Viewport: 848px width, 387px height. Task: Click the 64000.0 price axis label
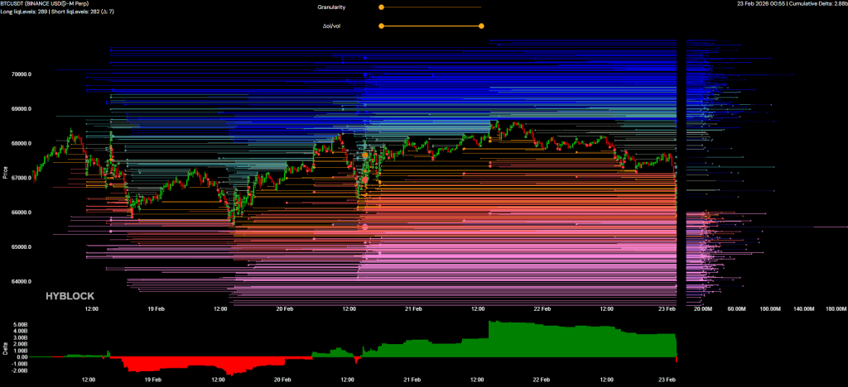[x=21, y=281]
